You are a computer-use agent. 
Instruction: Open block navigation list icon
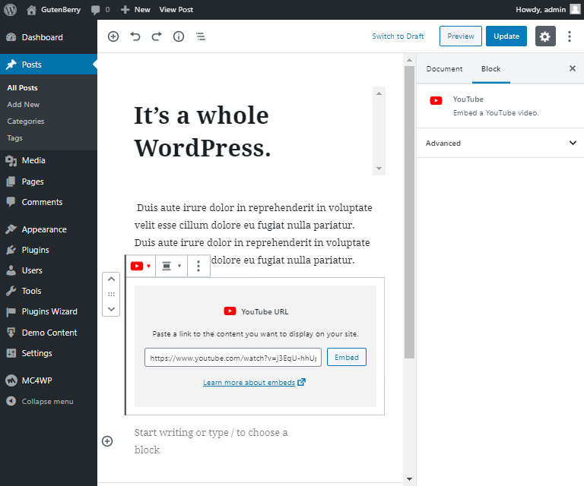coord(201,36)
